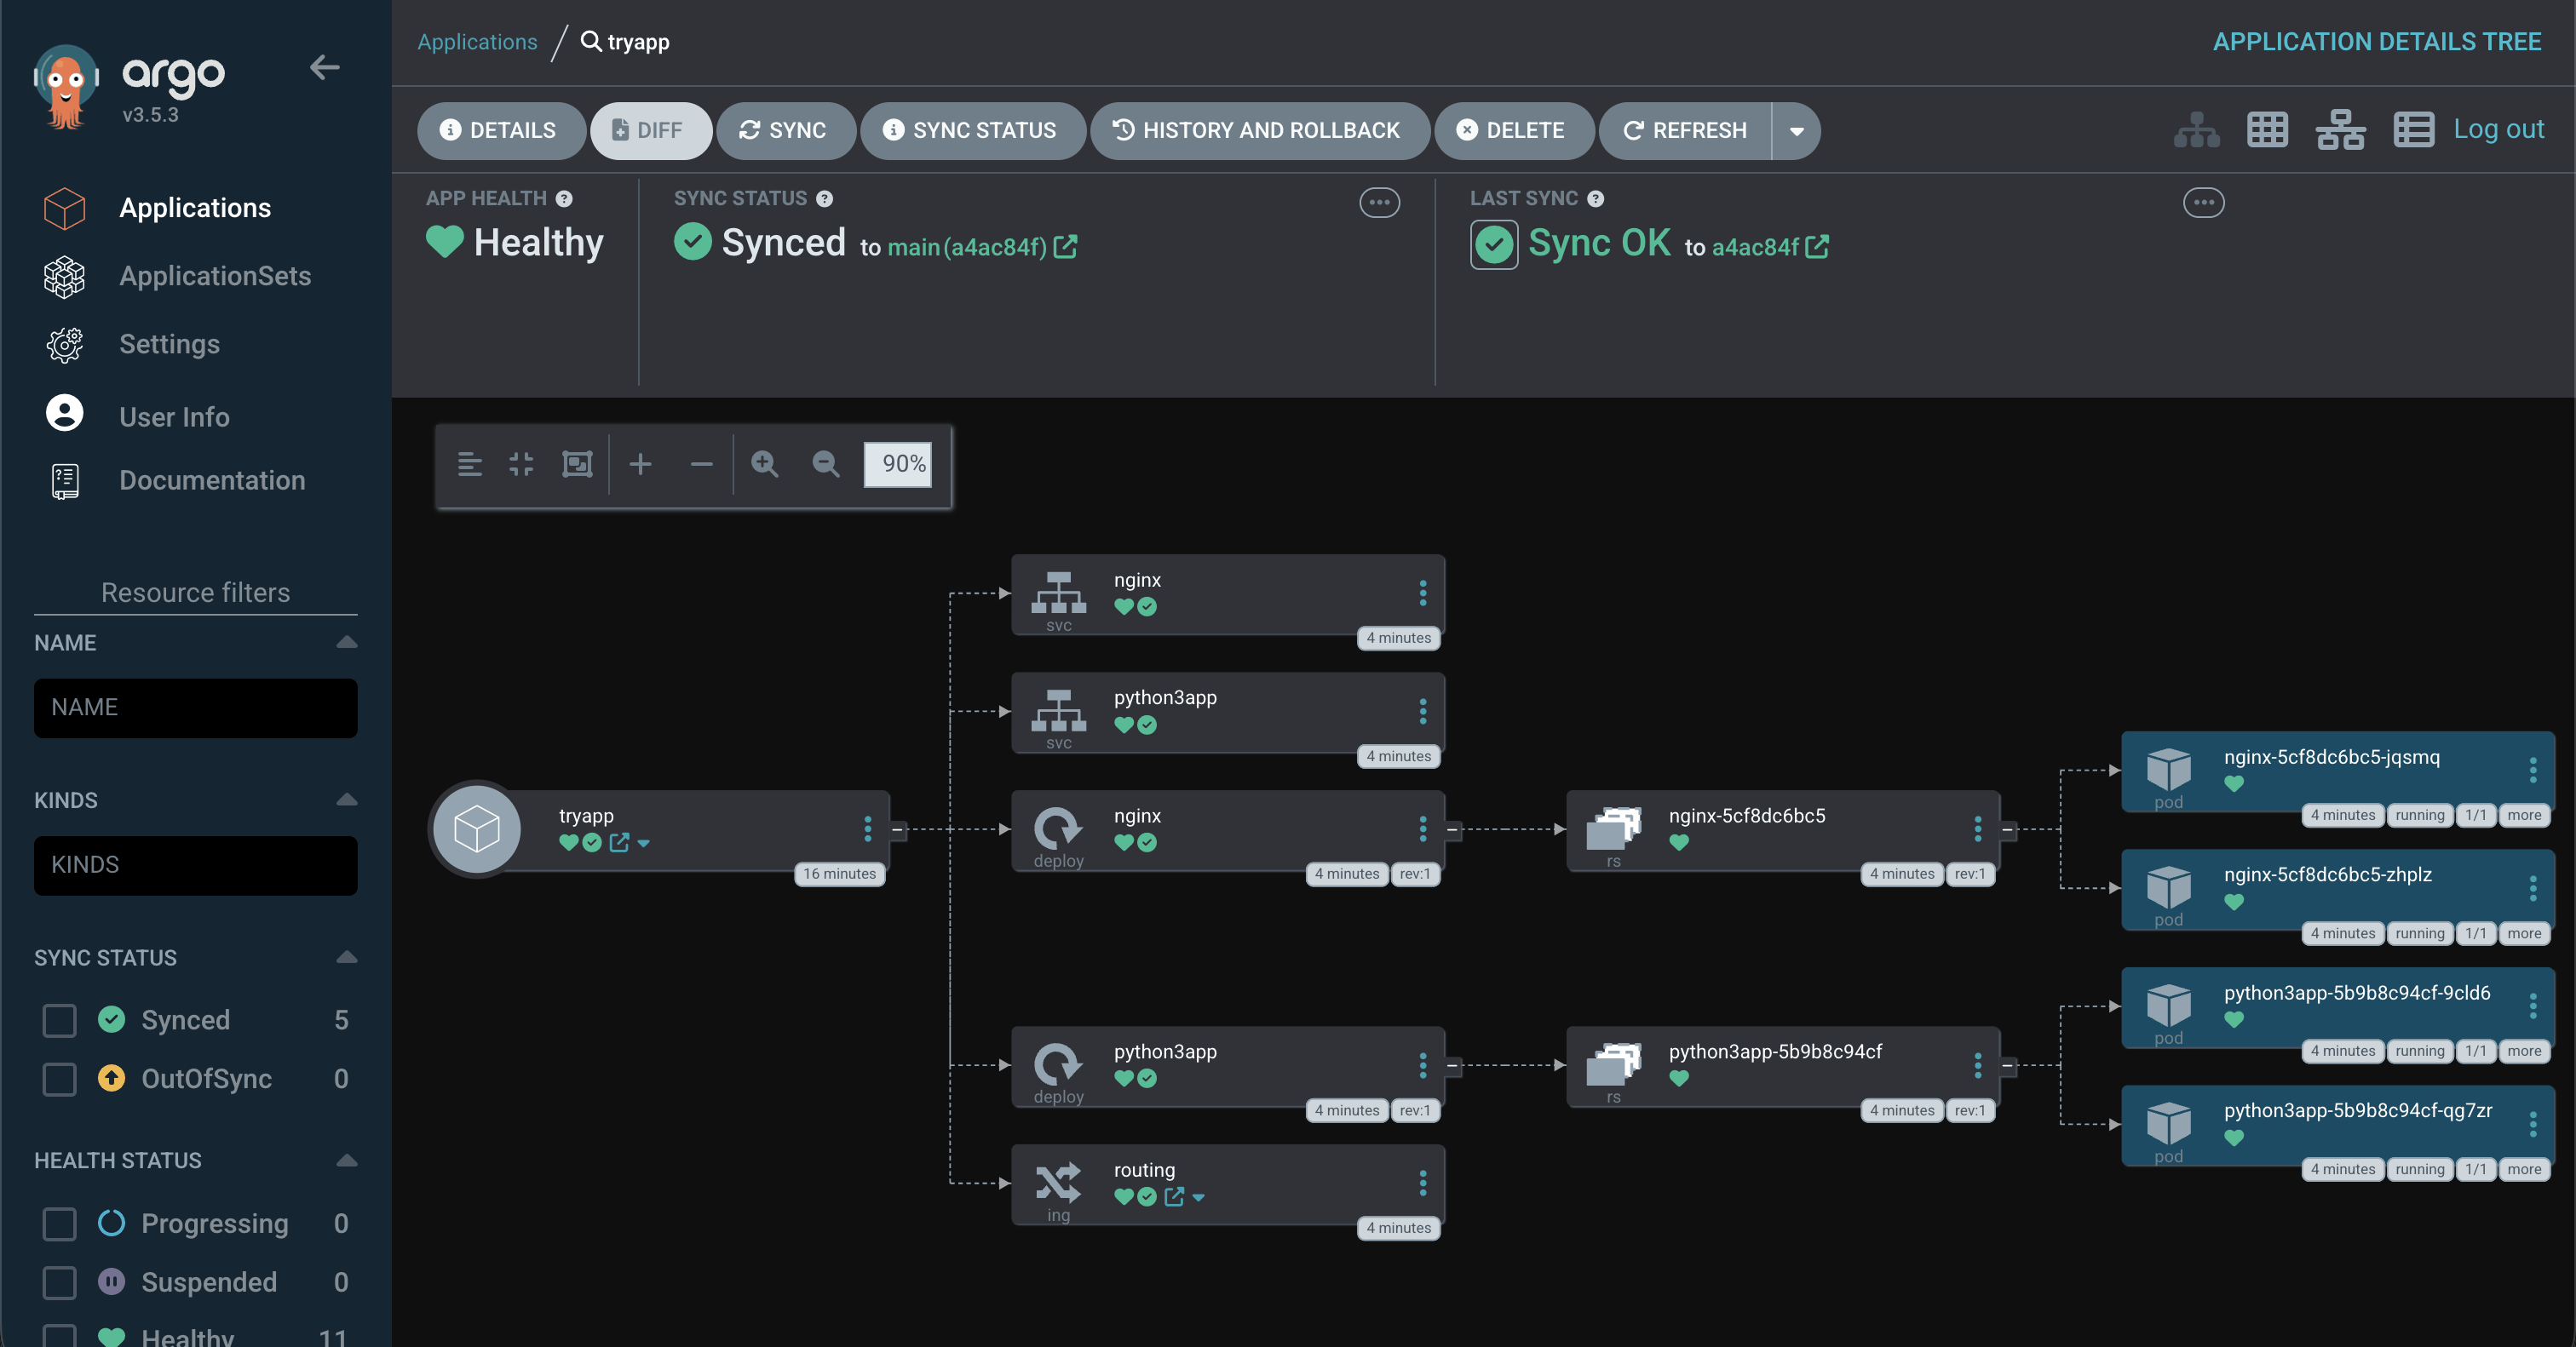
Task: Zoom in with magnifier plus icon
Action: click(x=765, y=464)
